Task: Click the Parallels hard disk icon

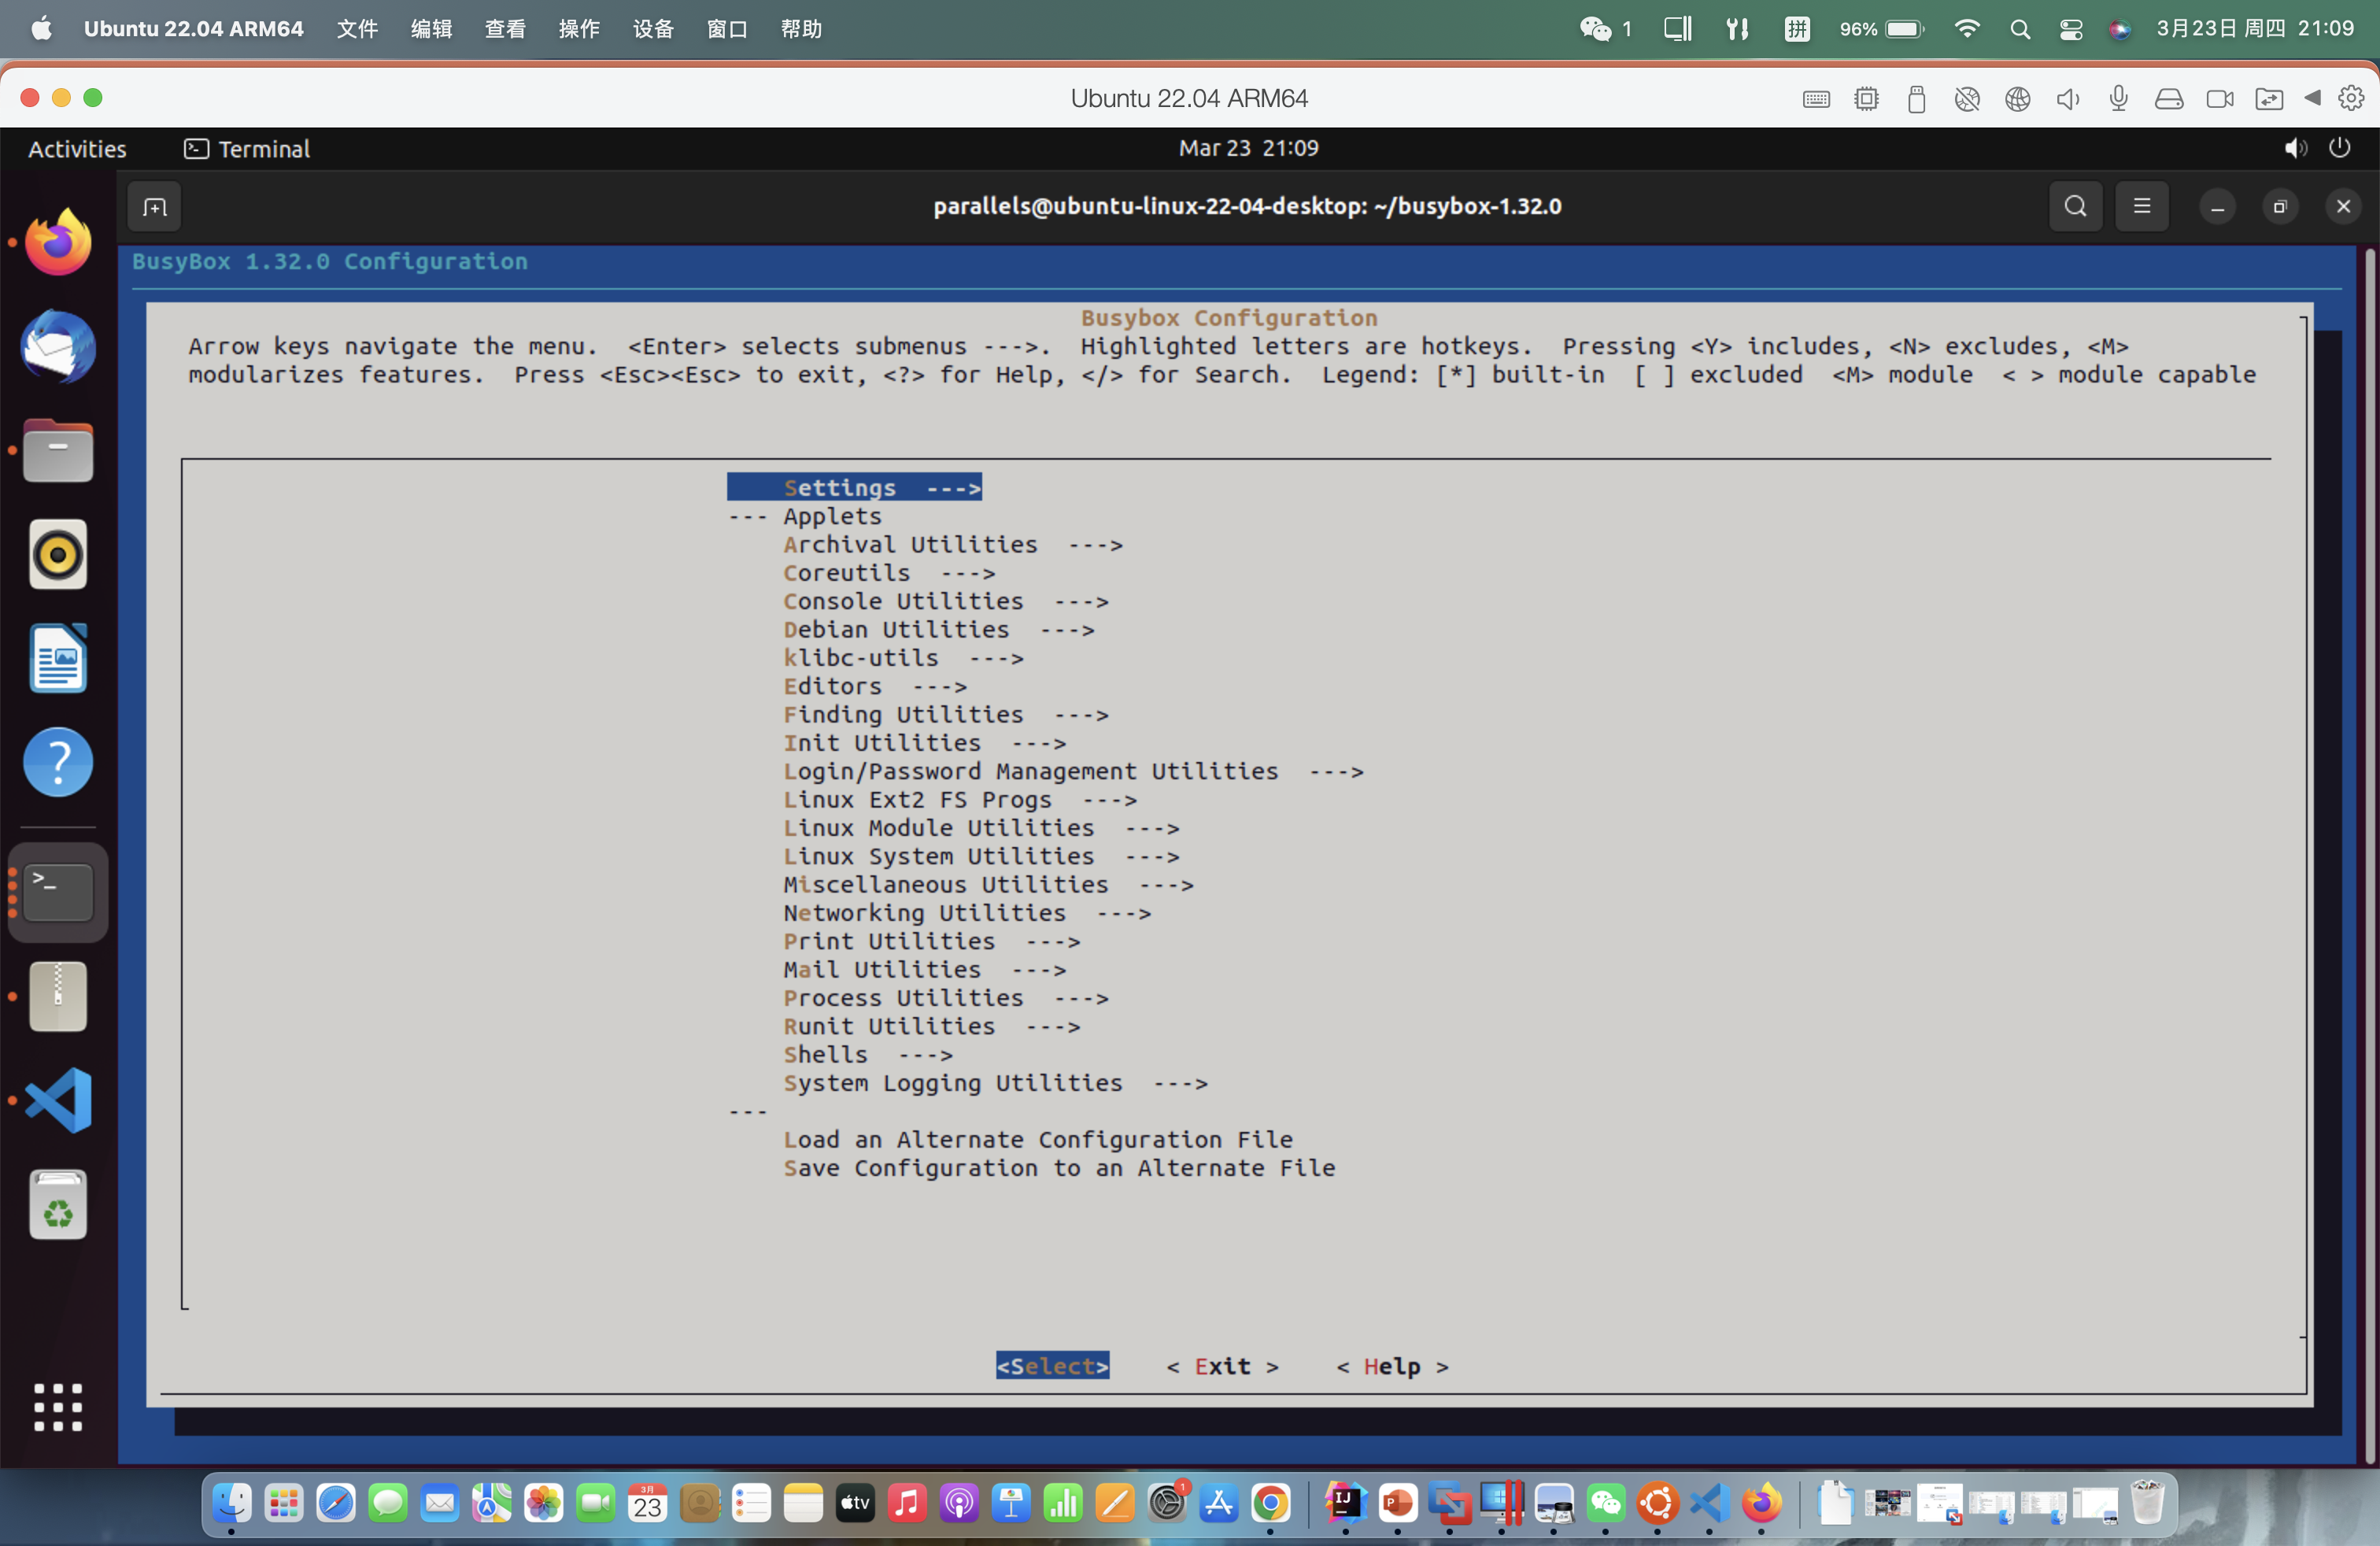Action: coord(2168,98)
